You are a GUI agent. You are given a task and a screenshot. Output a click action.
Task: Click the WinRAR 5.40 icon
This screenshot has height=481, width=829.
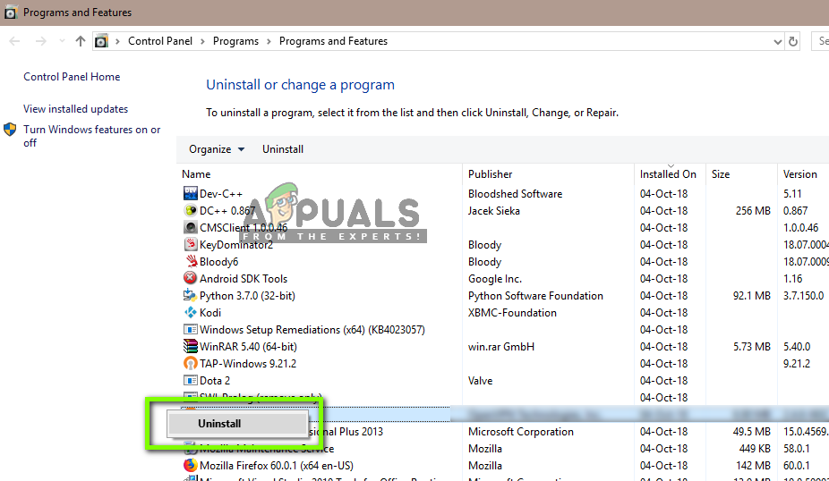190,346
